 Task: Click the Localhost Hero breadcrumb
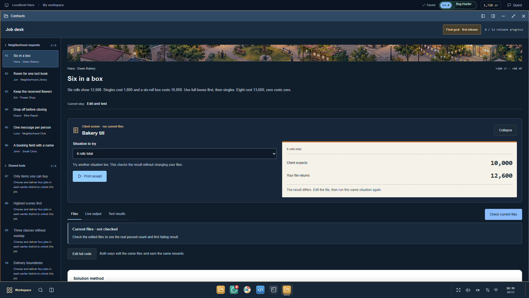pyautogui.click(x=23, y=5)
